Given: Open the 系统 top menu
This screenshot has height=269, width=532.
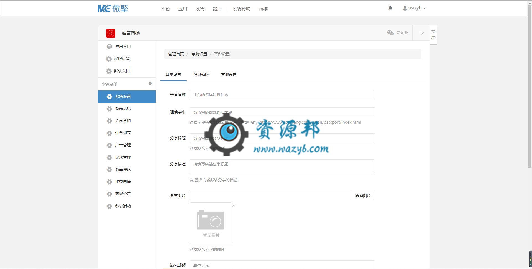Looking at the screenshot, I should click(x=200, y=9).
